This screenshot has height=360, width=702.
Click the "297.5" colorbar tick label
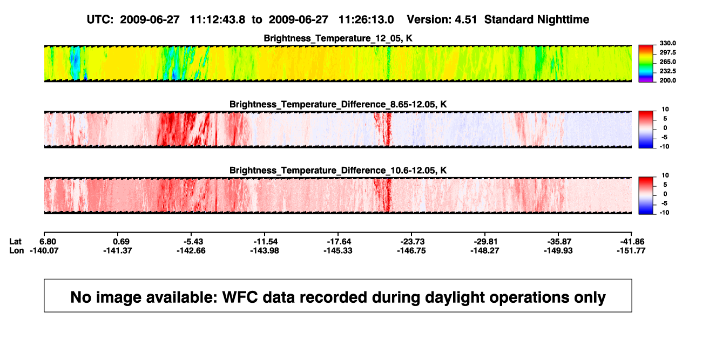[x=669, y=52]
